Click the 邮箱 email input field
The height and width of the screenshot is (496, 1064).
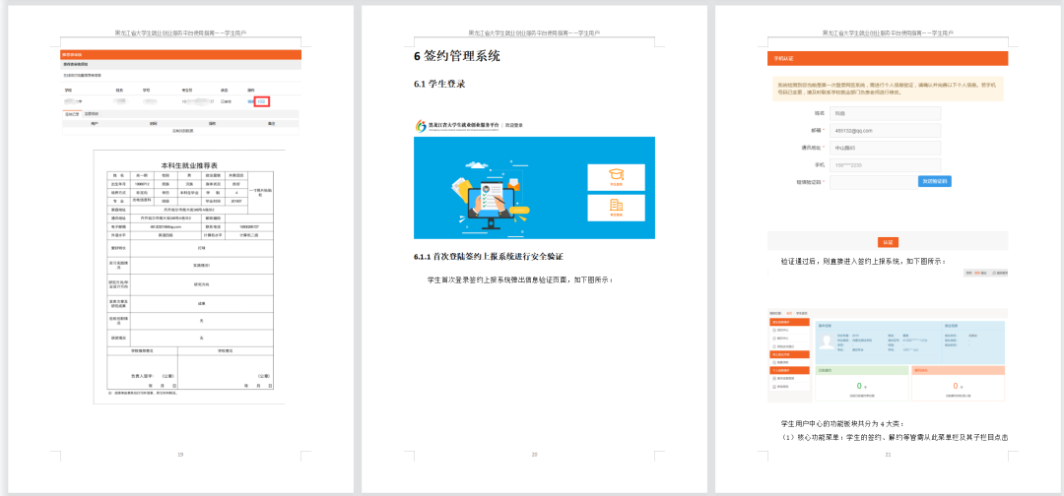[885, 130]
